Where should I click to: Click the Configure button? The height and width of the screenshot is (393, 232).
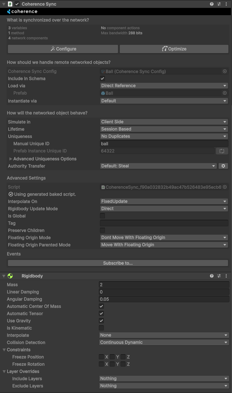point(63,49)
